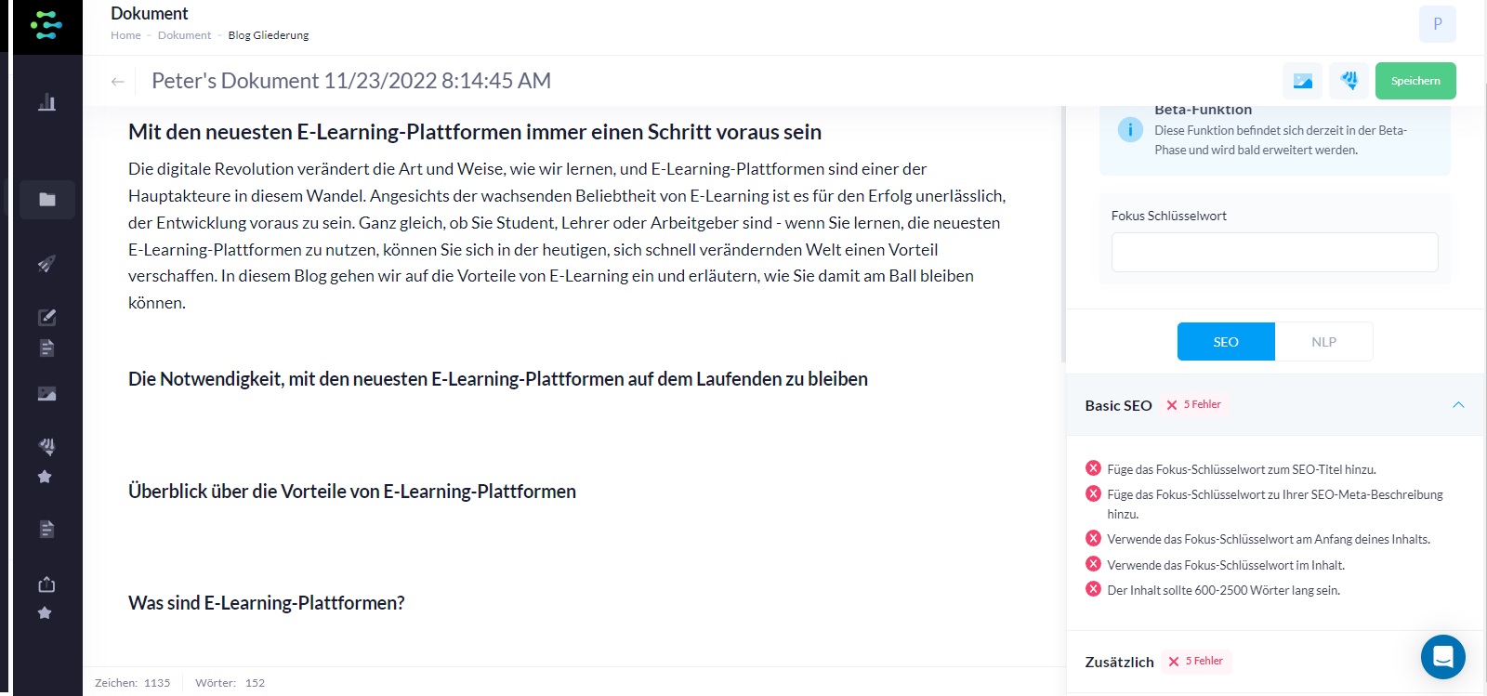The width and height of the screenshot is (1487, 696).
Task: Switch to the SEO tab
Action: click(1226, 342)
